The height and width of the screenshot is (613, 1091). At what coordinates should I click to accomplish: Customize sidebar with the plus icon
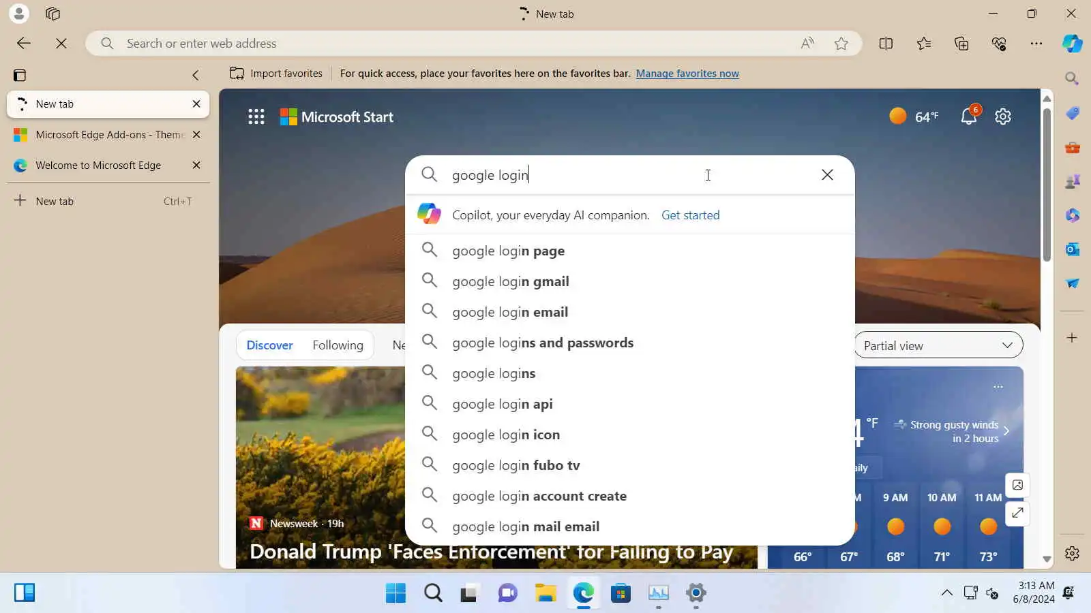1072,338
